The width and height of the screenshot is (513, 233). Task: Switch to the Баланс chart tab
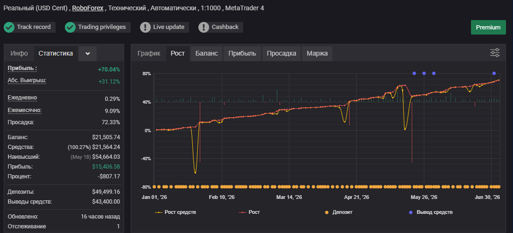(206, 54)
